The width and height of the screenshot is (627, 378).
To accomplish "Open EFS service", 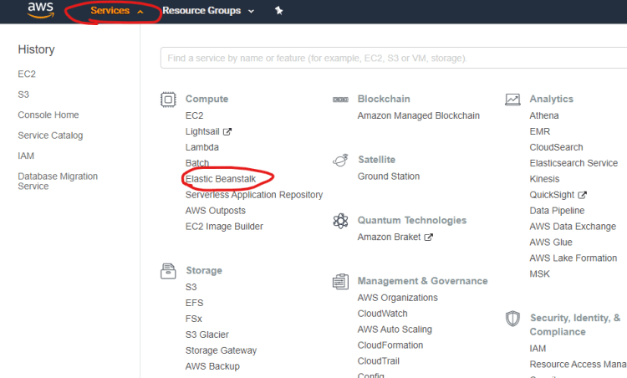I will [194, 303].
